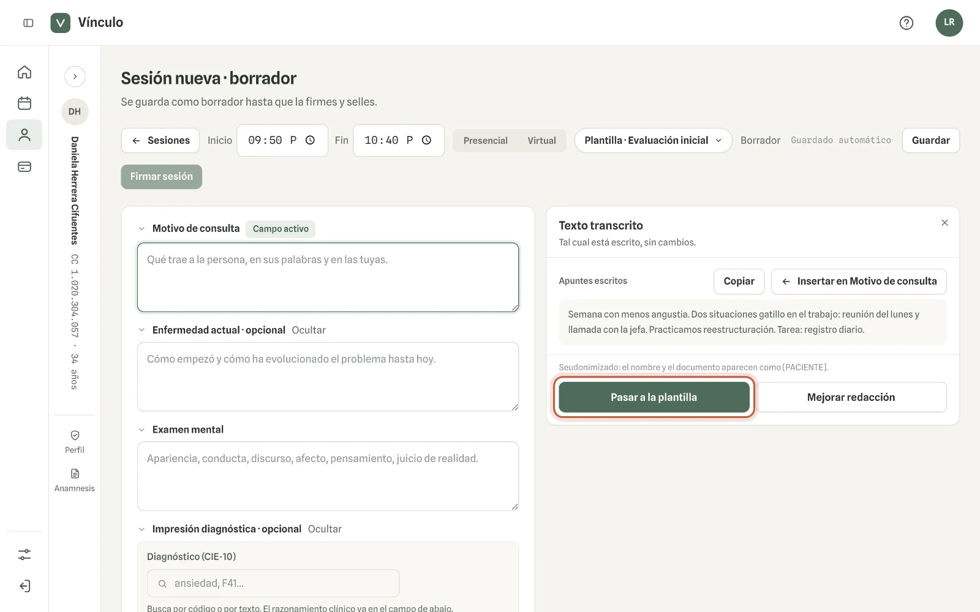
Task: Focus the Examen mental text area
Action: point(328,476)
